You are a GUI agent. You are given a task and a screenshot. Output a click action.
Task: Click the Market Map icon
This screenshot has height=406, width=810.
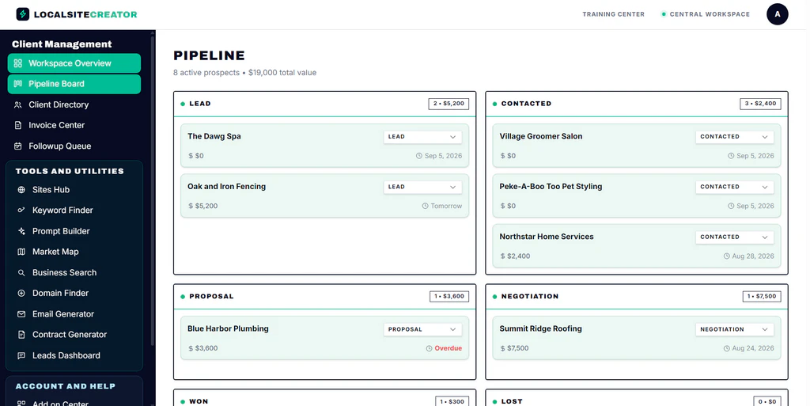click(21, 252)
